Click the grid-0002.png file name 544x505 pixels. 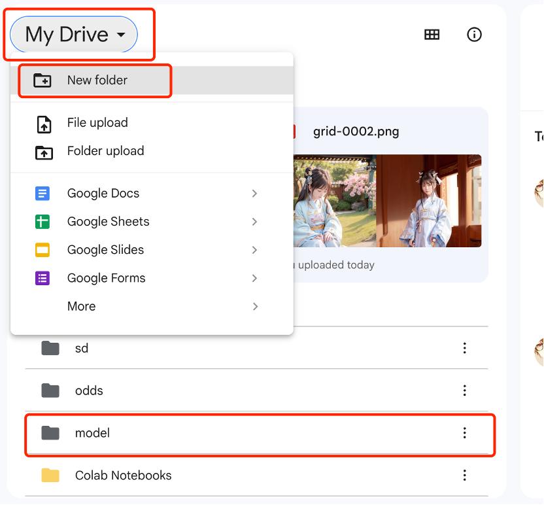(x=356, y=131)
